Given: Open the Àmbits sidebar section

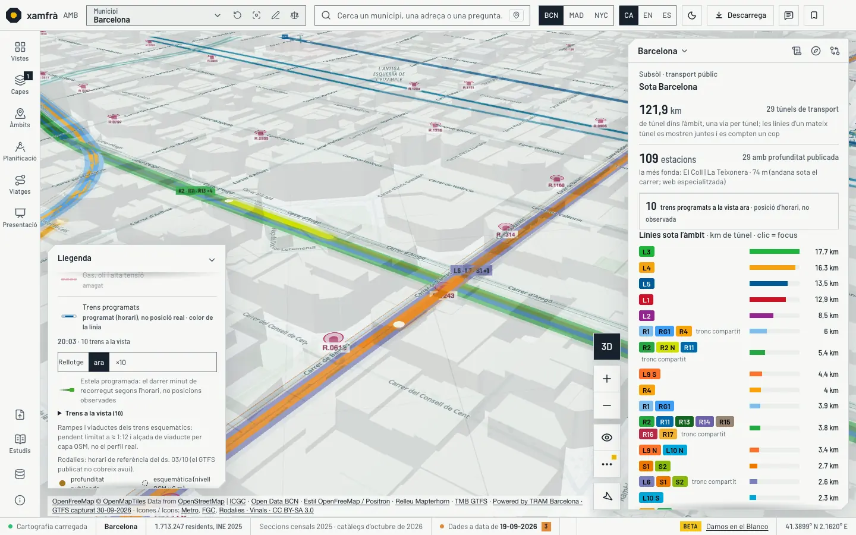Looking at the screenshot, I should click(20, 118).
